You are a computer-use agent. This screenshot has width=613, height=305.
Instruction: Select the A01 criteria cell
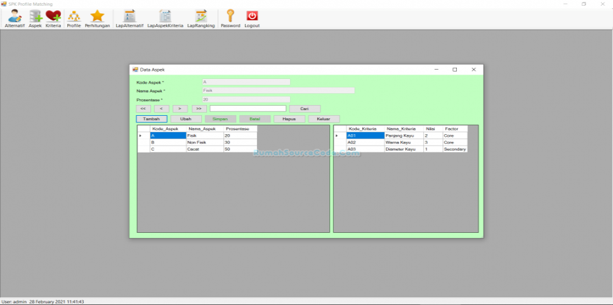pos(366,135)
